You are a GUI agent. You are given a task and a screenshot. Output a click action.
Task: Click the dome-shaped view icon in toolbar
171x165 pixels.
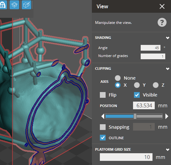(x=3, y=5)
